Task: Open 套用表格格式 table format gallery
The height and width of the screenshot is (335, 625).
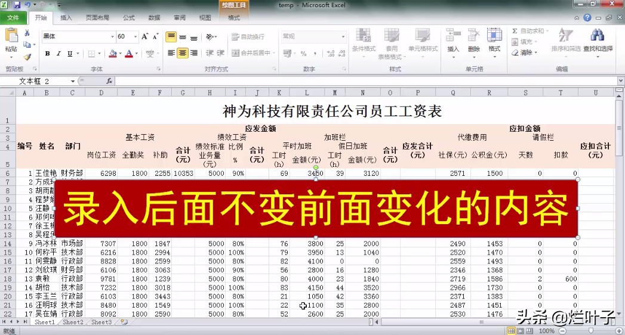Action: pos(392,44)
